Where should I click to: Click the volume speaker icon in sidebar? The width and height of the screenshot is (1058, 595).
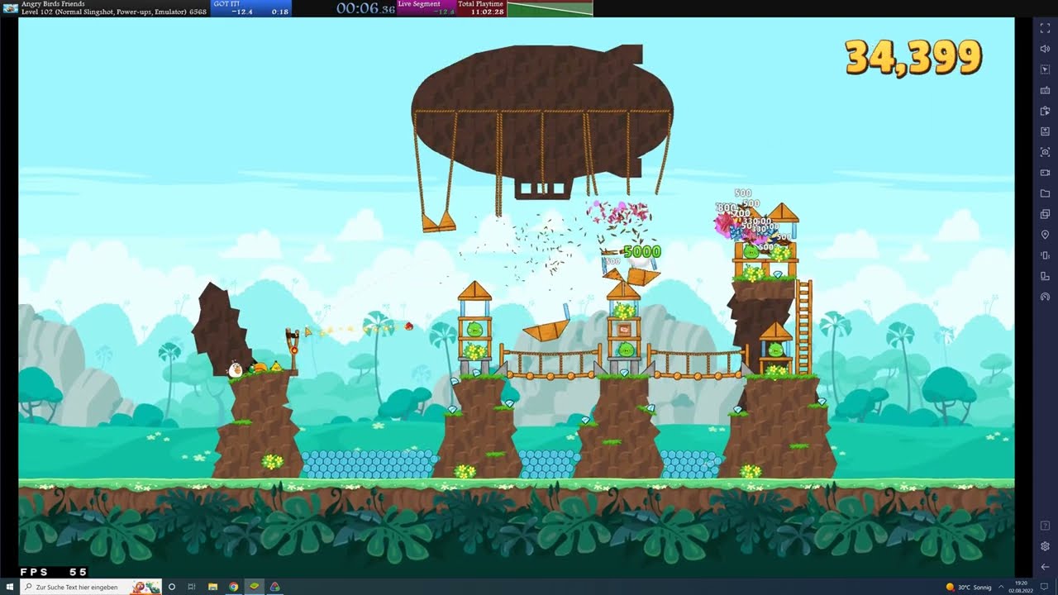click(1045, 49)
